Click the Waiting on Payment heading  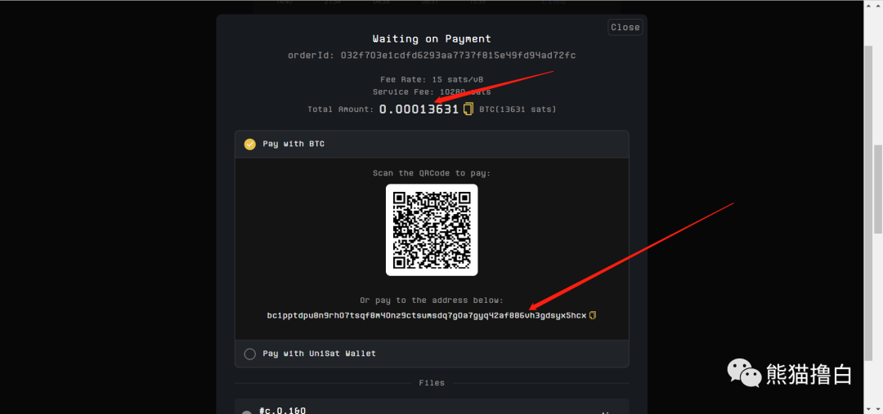[432, 39]
